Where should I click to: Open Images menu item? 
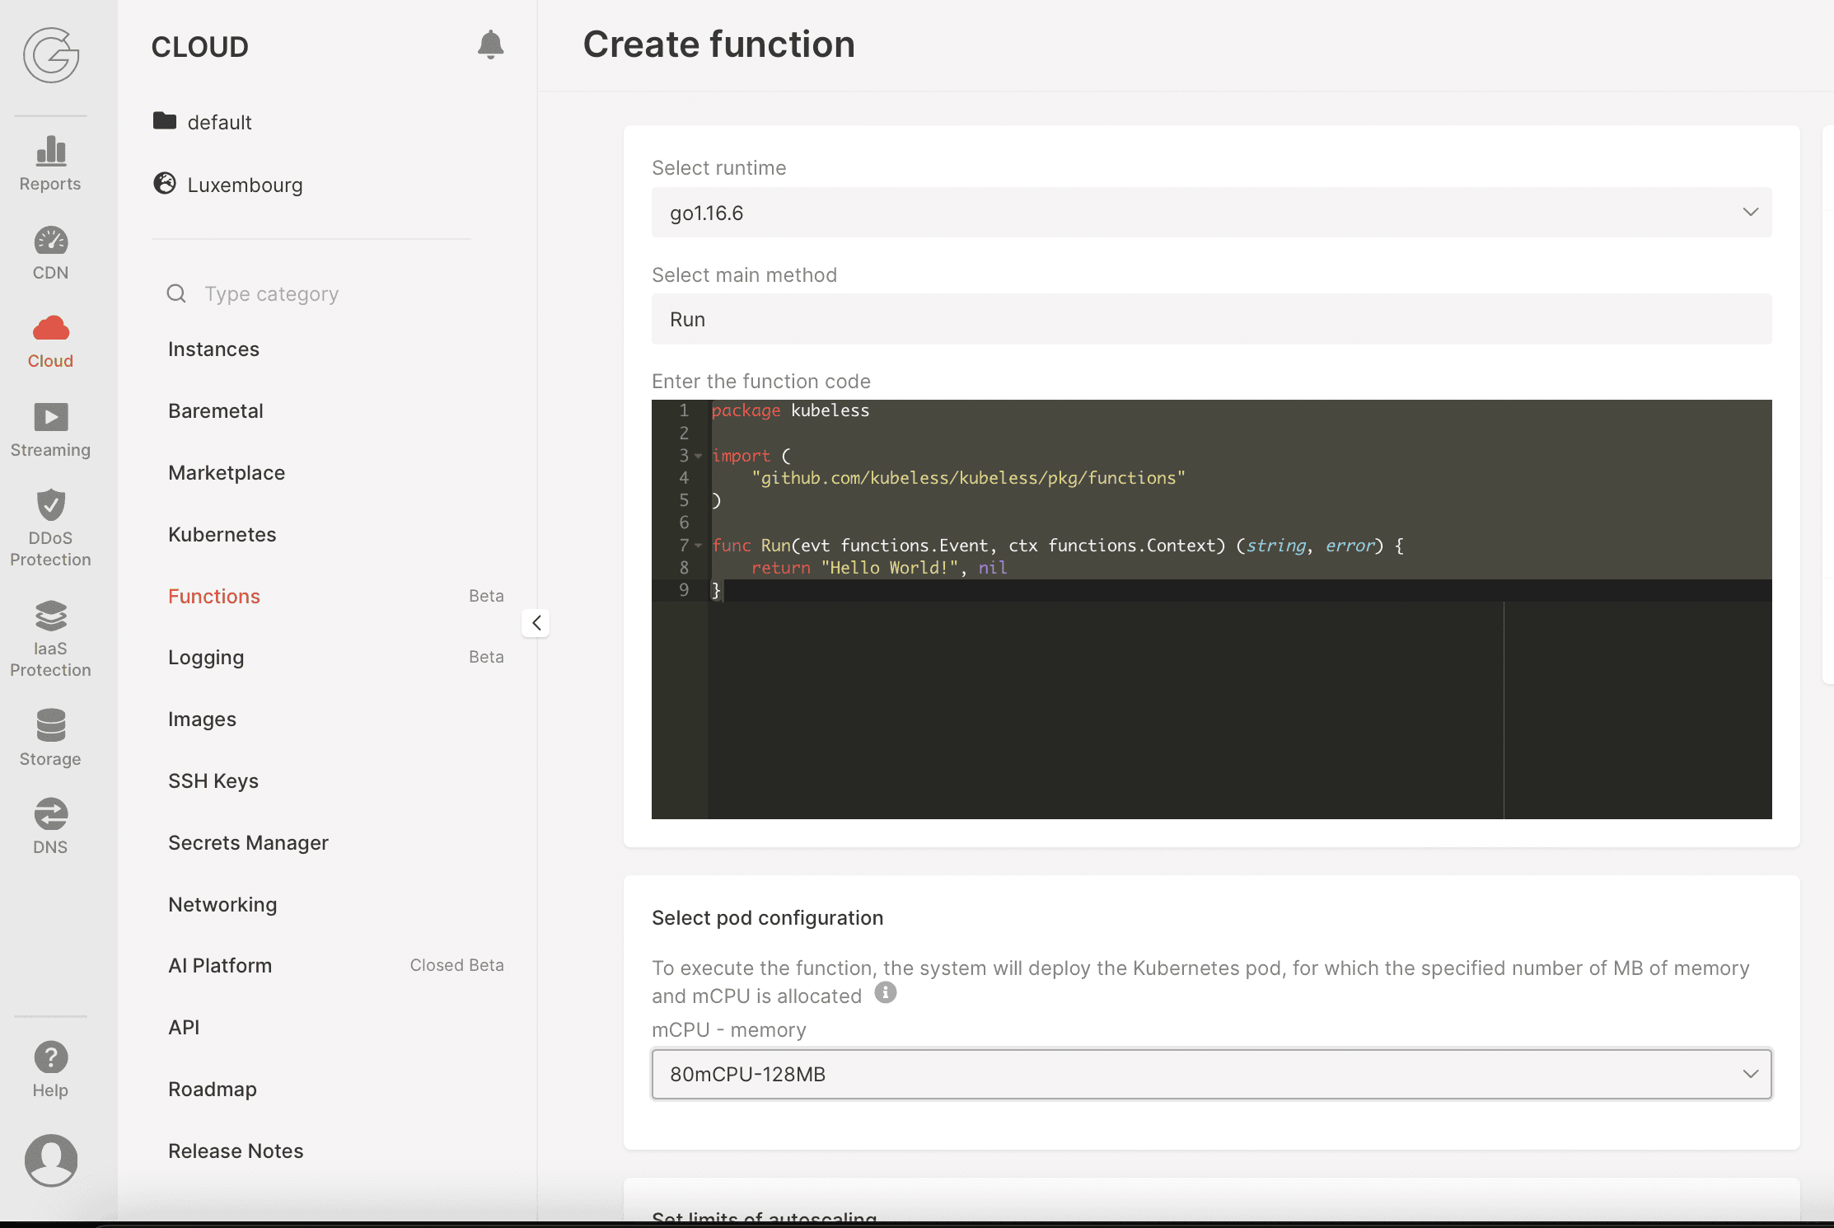[202, 719]
